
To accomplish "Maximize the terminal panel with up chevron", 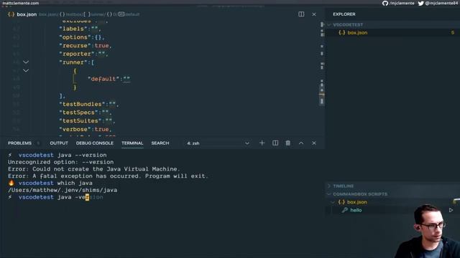I will click(301, 143).
